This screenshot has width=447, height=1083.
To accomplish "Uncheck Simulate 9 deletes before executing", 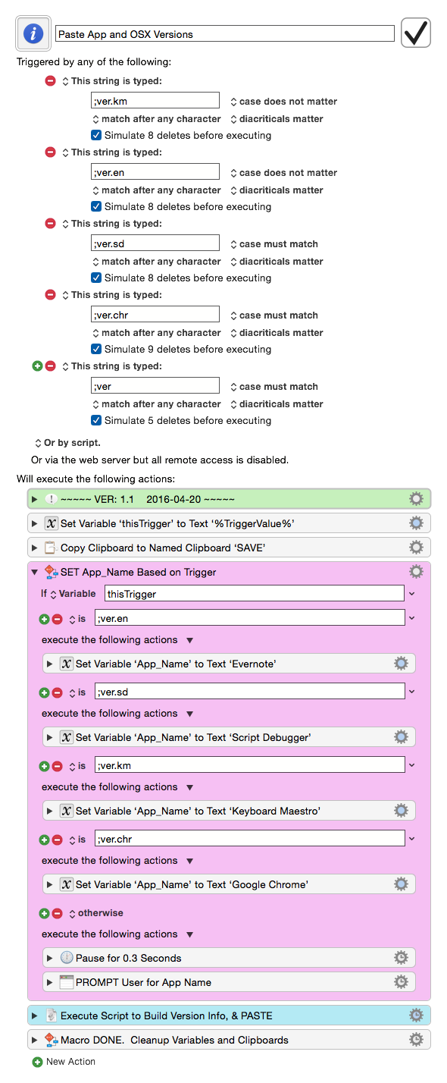I will [x=96, y=349].
